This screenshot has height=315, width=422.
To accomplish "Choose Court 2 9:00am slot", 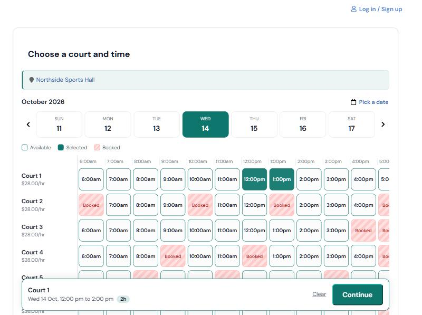I will point(173,205).
